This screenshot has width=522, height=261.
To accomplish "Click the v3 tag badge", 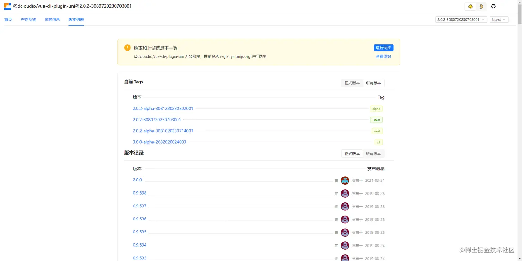I will 378,142.
